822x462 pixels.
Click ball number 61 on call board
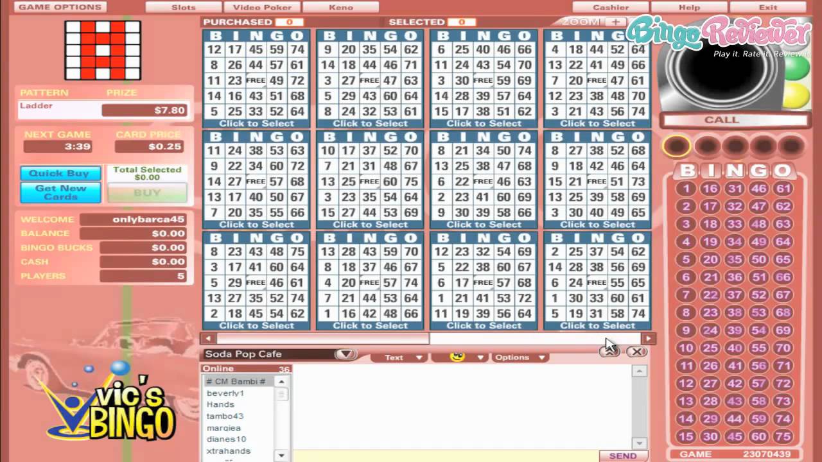tap(783, 189)
